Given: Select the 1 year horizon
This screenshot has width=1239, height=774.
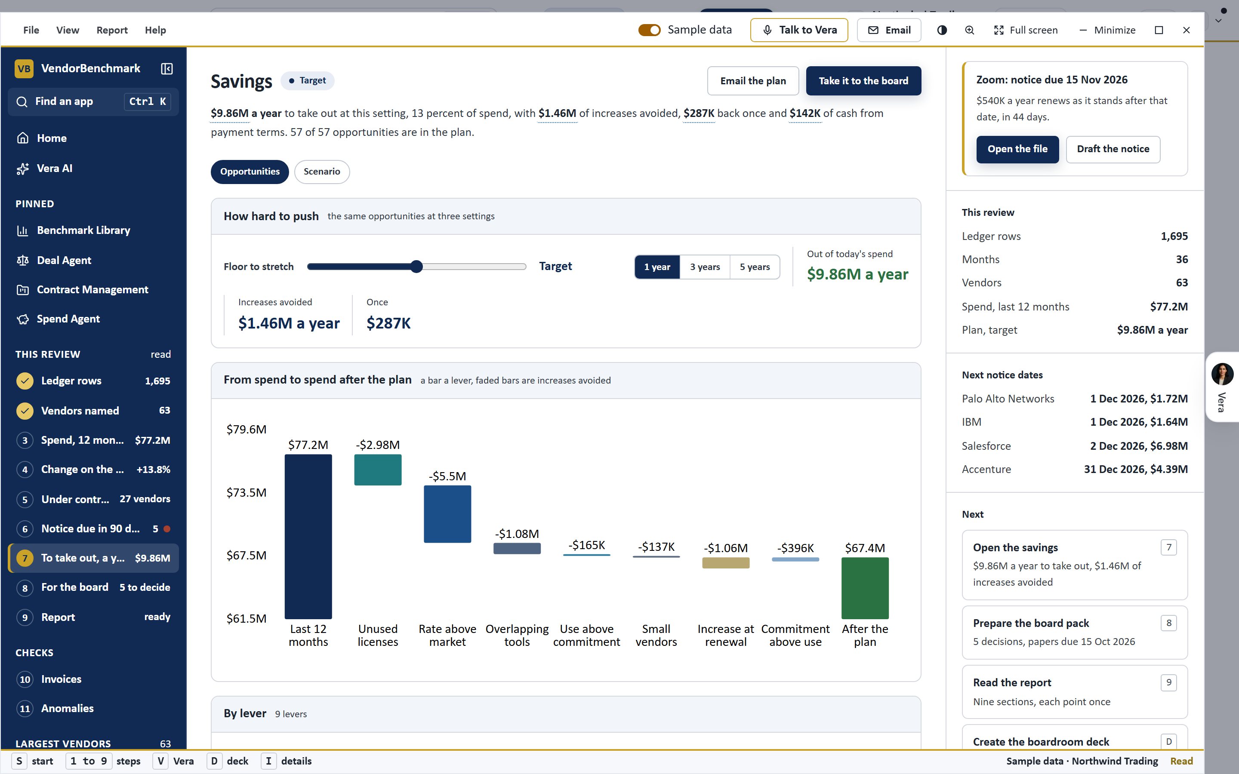Looking at the screenshot, I should click(657, 267).
